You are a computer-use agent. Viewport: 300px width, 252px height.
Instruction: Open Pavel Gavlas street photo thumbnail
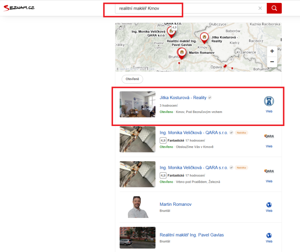137,238
